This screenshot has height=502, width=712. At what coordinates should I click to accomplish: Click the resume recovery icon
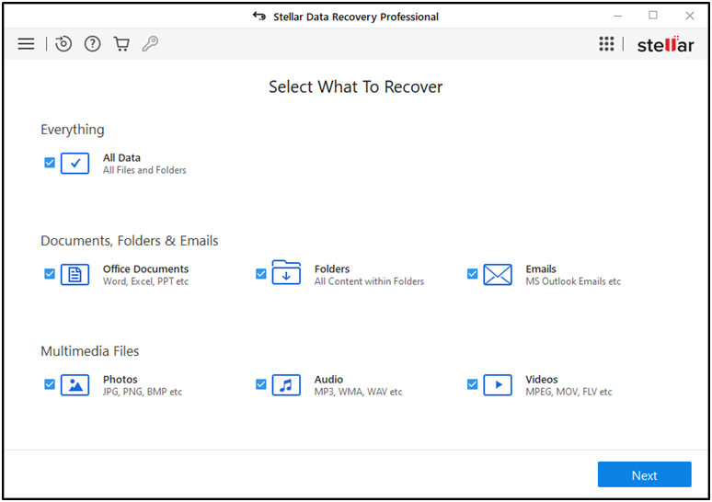[63, 44]
